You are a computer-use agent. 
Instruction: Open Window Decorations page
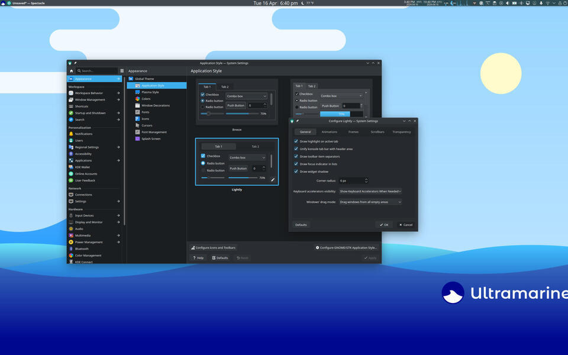tap(156, 105)
